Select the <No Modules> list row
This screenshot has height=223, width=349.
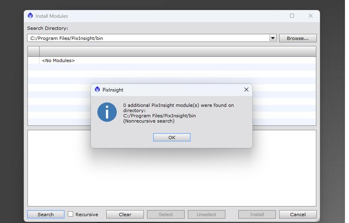(59, 60)
